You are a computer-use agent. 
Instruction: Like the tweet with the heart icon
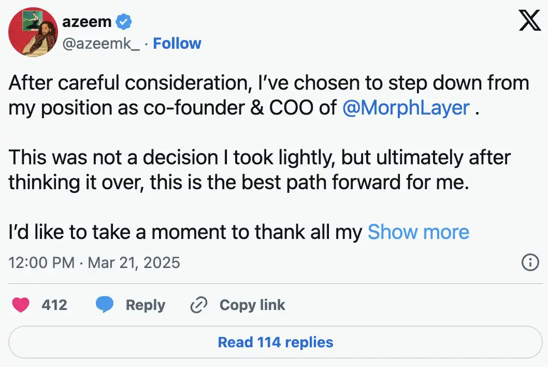(x=21, y=305)
